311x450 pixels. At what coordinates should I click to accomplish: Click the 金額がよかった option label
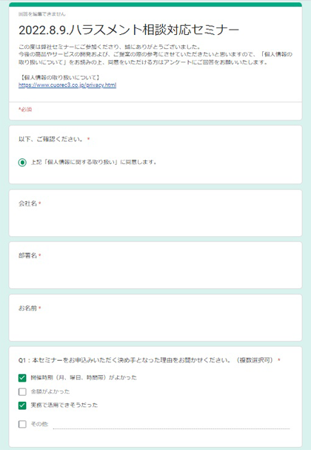click(x=50, y=392)
